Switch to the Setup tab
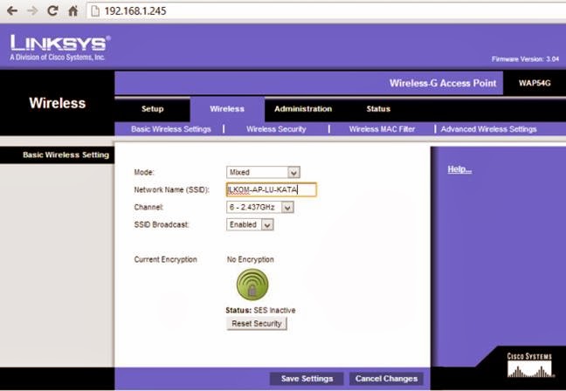This screenshot has height=391, width=566. [x=152, y=109]
